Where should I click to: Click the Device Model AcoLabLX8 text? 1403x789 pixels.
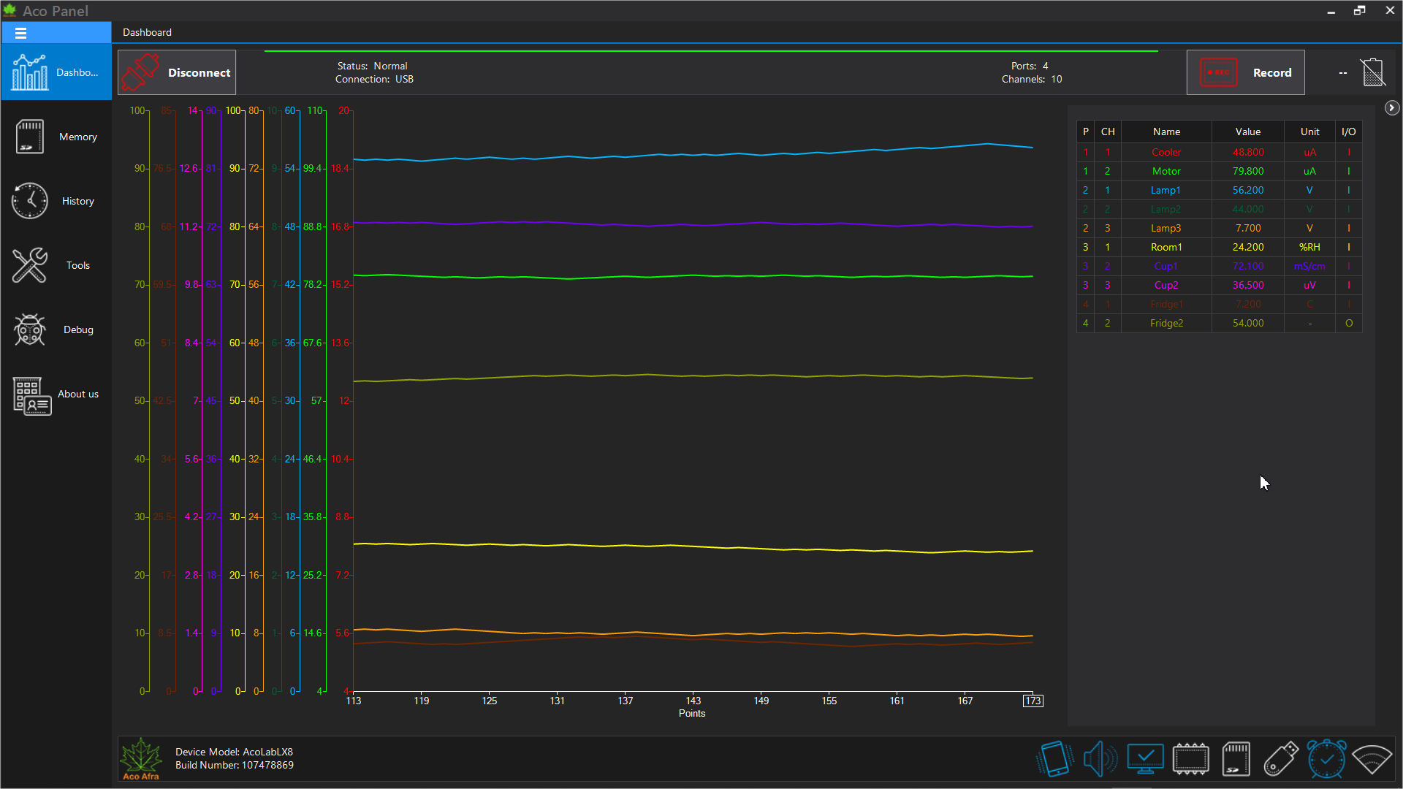(x=234, y=752)
